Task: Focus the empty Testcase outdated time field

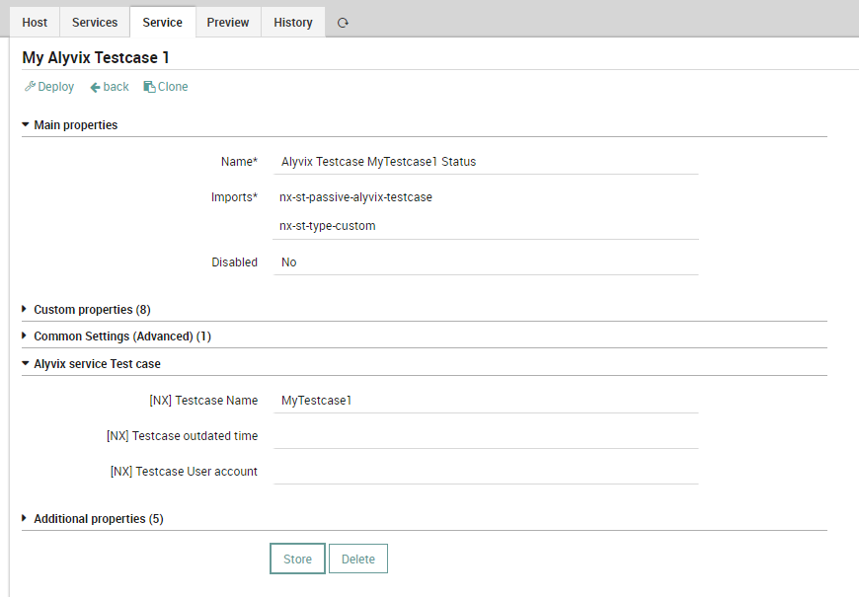Action: [x=486, y=436]
